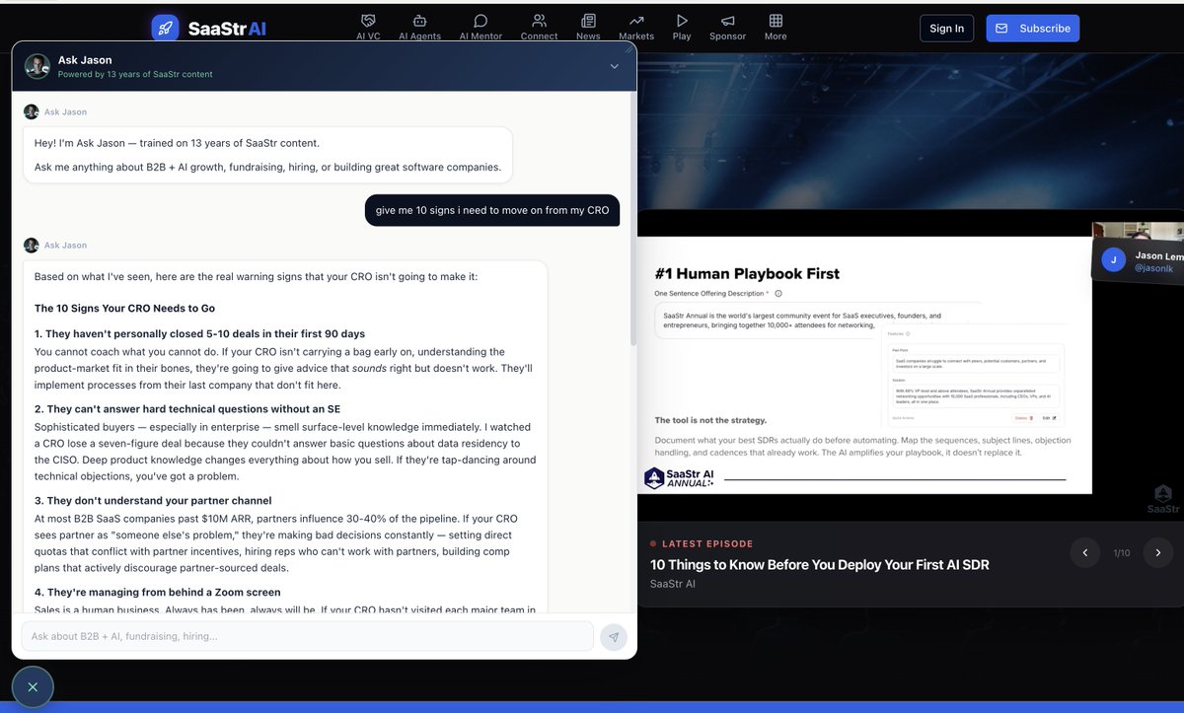The height and width of the screenshot is (713, 1184).
Task: Open the Sponsor megaphone icon
Action: (728, 21)
